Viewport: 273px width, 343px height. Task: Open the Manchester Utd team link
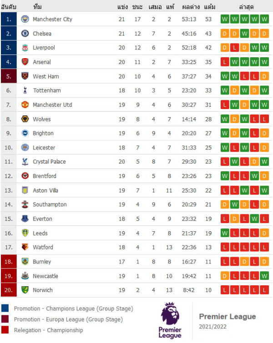click(x=52, y=105)
